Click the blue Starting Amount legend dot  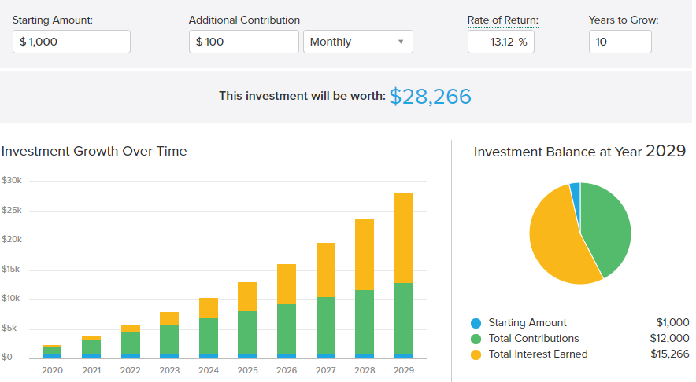coord(475,323)
